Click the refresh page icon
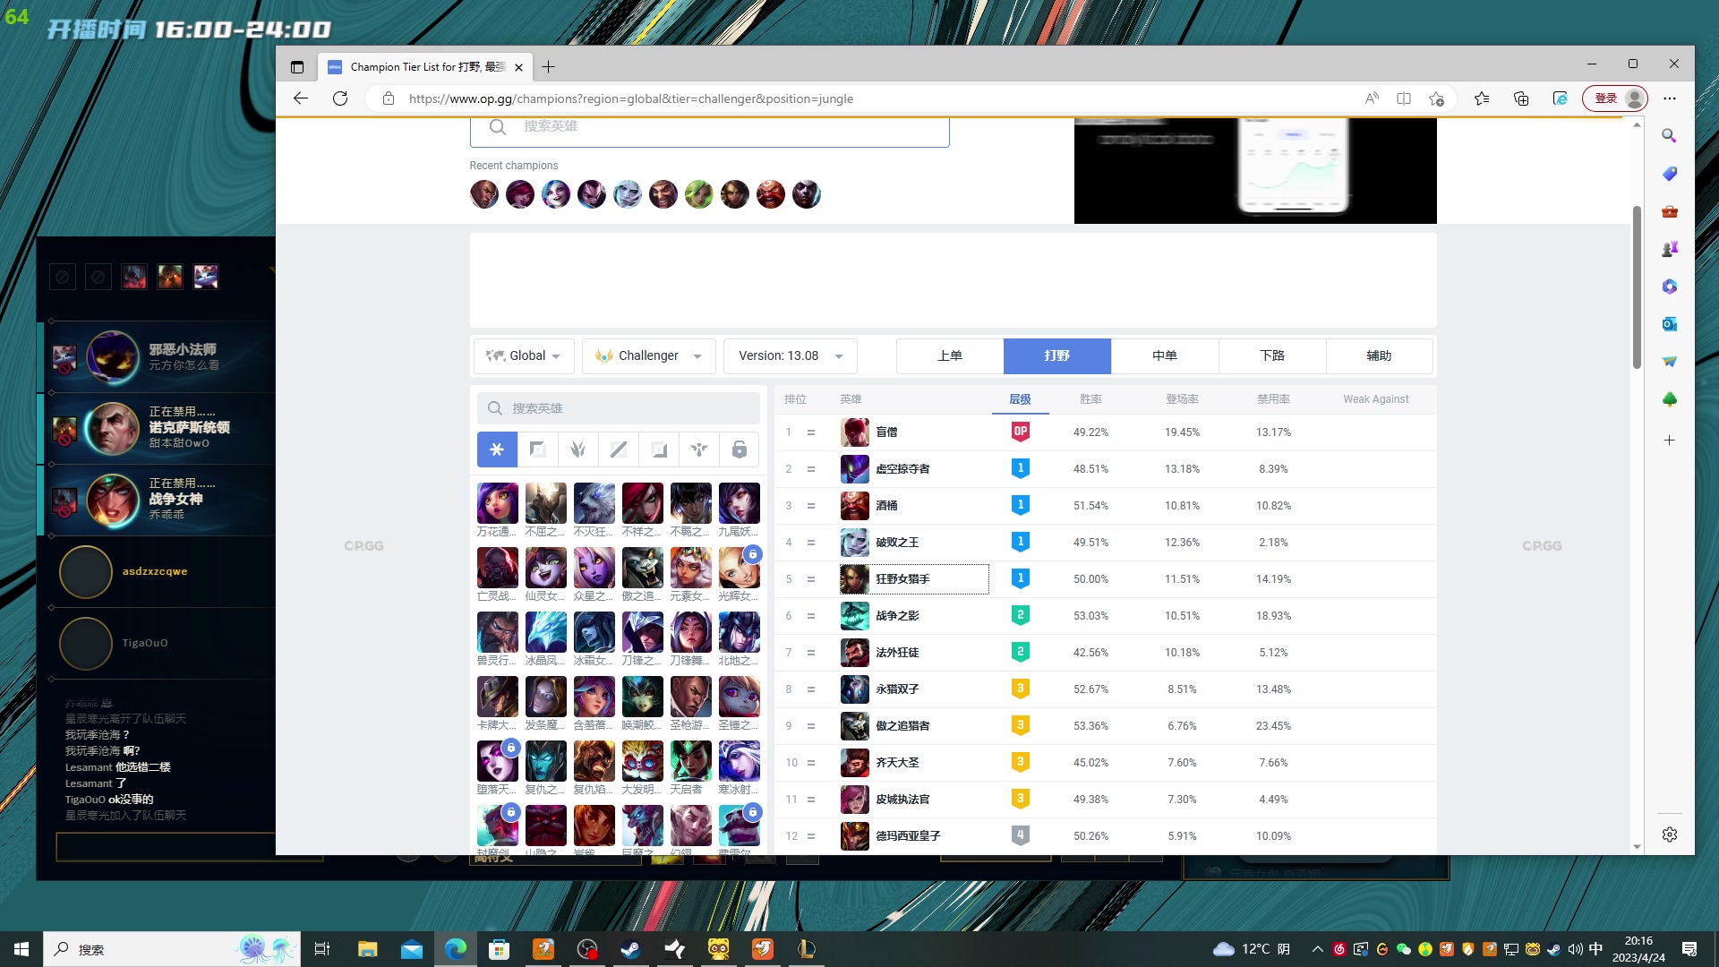Screen dimensions: 1719x967 coord(340,98)
